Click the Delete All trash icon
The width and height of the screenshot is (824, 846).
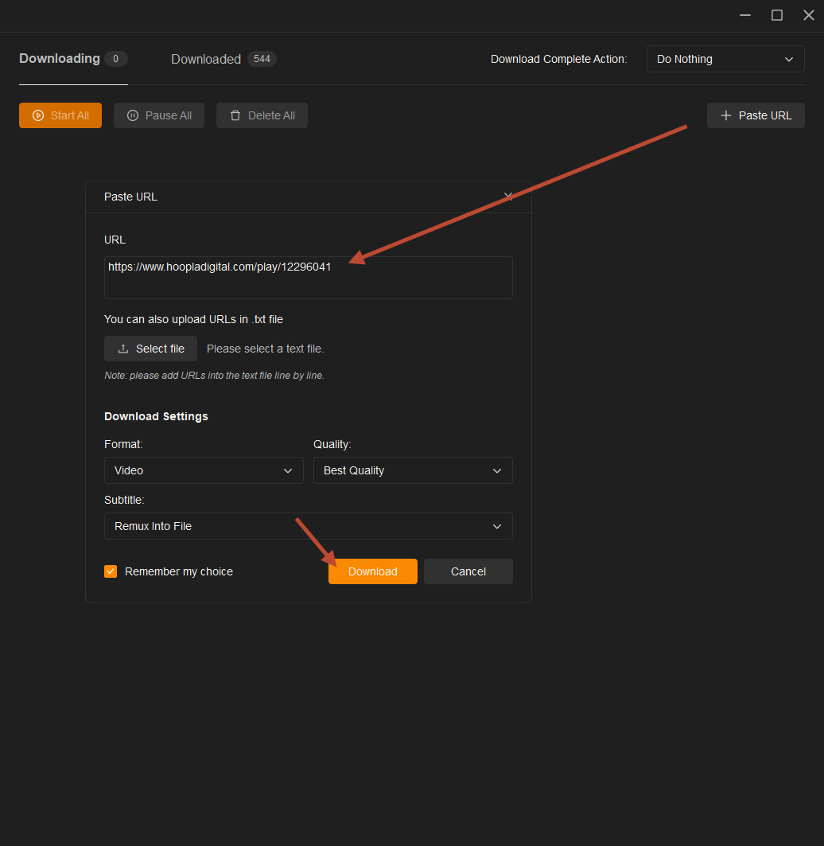pos(235,115)
